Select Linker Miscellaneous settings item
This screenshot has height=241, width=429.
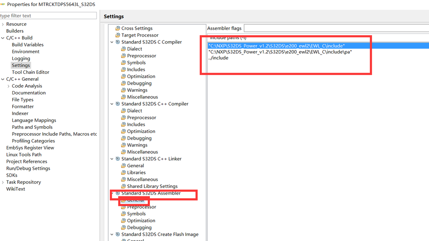coord(142,180)
